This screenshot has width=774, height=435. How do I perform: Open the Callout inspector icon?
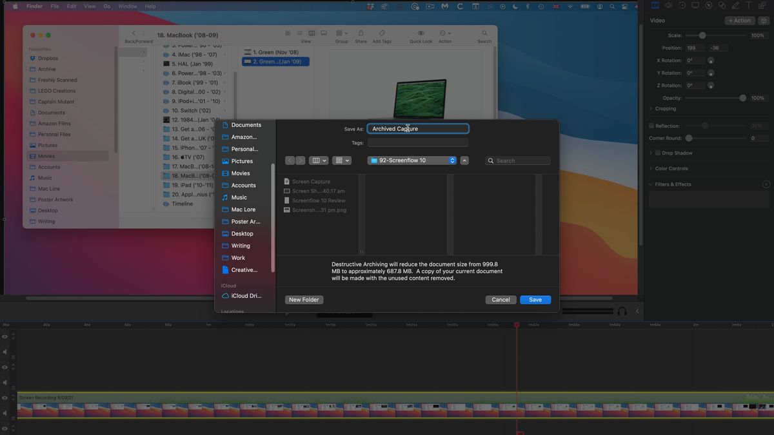[708, 5]
